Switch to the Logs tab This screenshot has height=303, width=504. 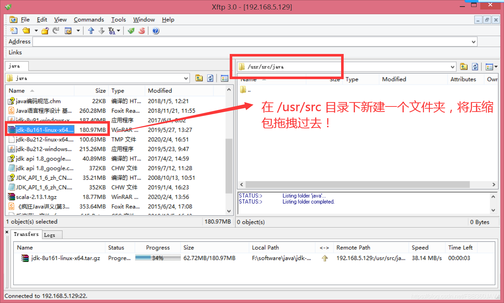(51, 234)
